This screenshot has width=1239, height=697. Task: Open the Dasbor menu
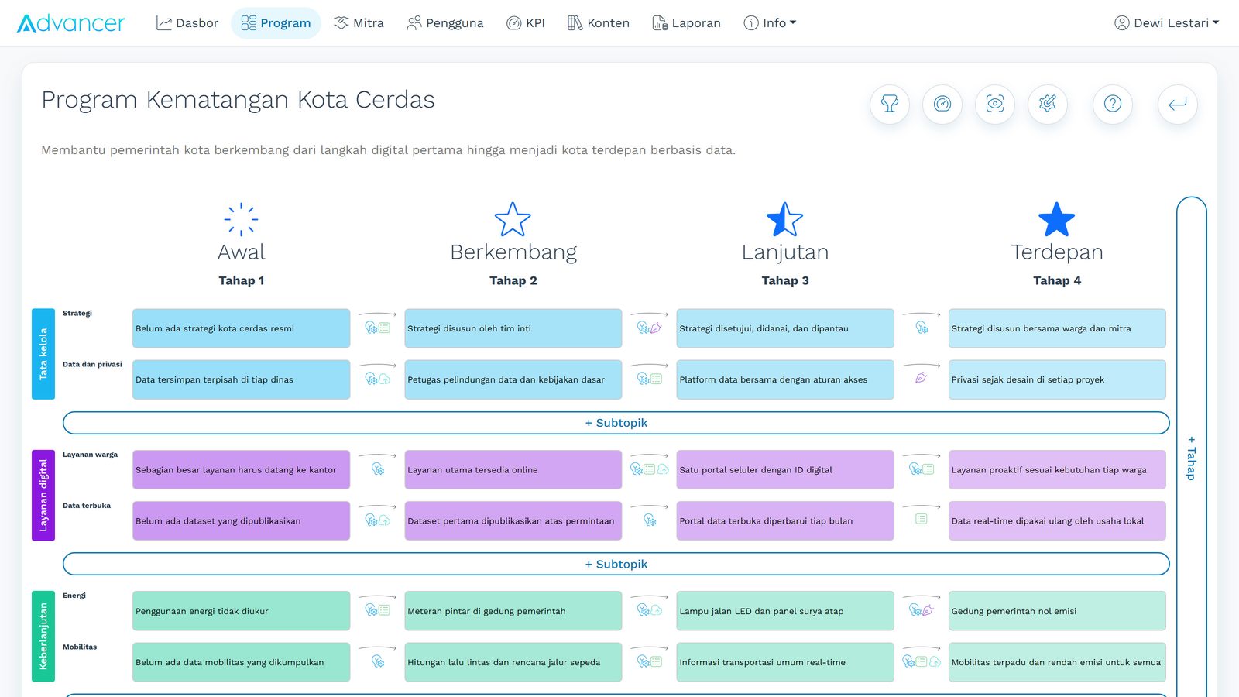(x=187, y=23)
